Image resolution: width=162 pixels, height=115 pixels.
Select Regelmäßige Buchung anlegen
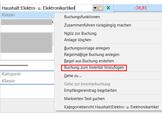[x=92, y=55]
